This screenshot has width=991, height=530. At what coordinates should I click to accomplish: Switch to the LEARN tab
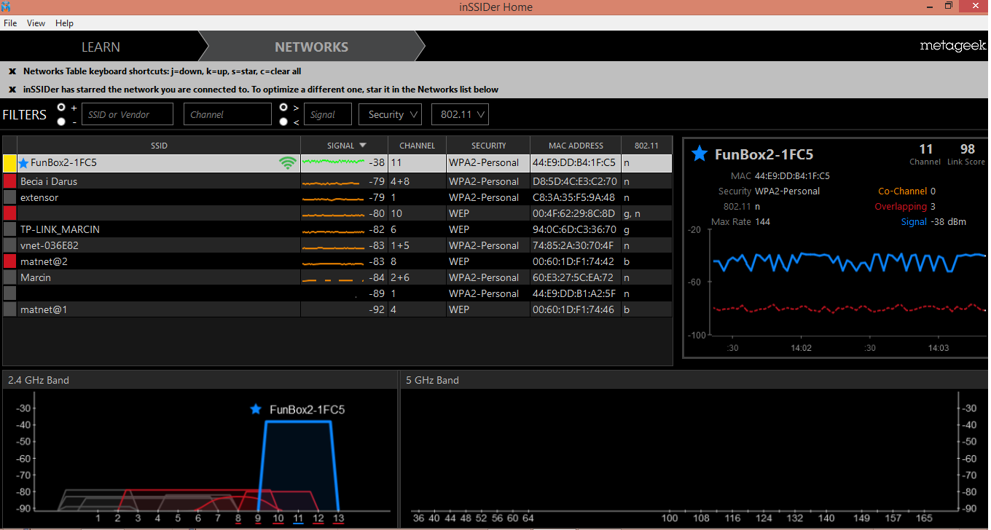pos(101,47)
